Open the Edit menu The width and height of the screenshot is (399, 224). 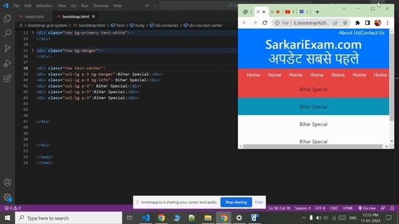(x=27, y=6)
